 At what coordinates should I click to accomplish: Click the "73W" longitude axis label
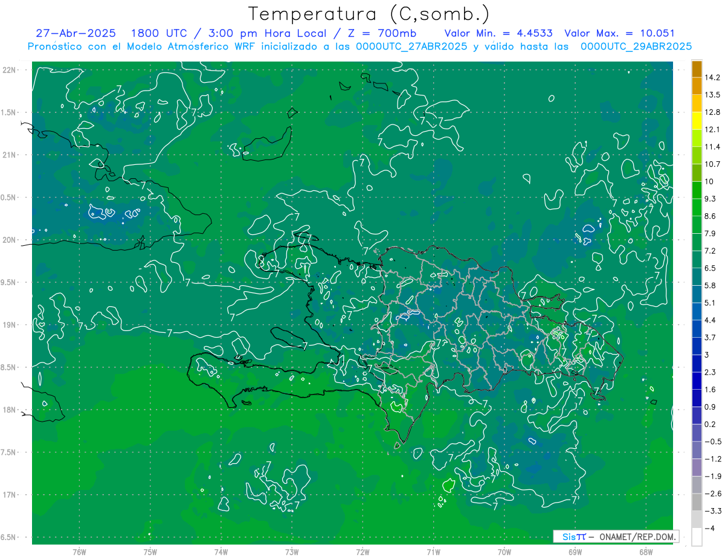tap(292, 552)
